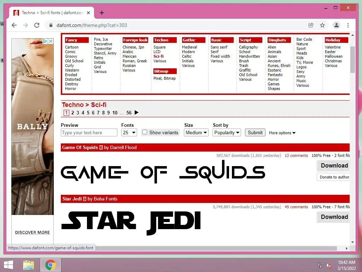Click Discover More on the Bally ad
Screen dimensions: 362x272
coord(32,232)
